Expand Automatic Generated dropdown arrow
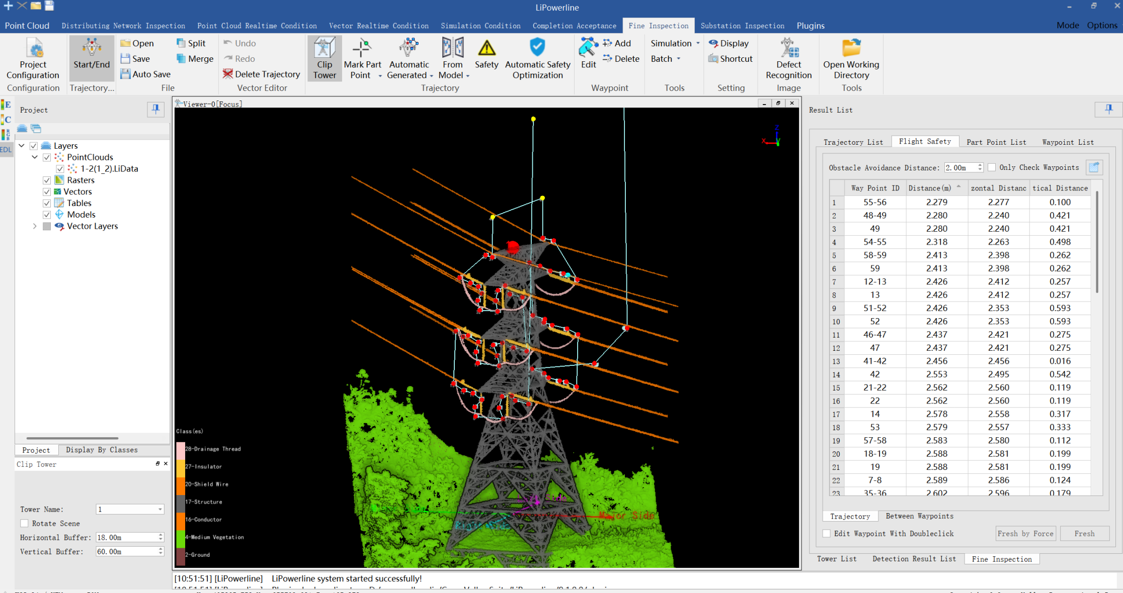The height and width of the screenshot is (593, 1123). (x=431, y=76)
